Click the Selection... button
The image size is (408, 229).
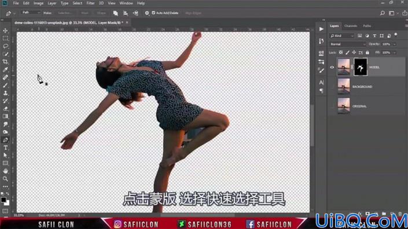tap(65, 13)
